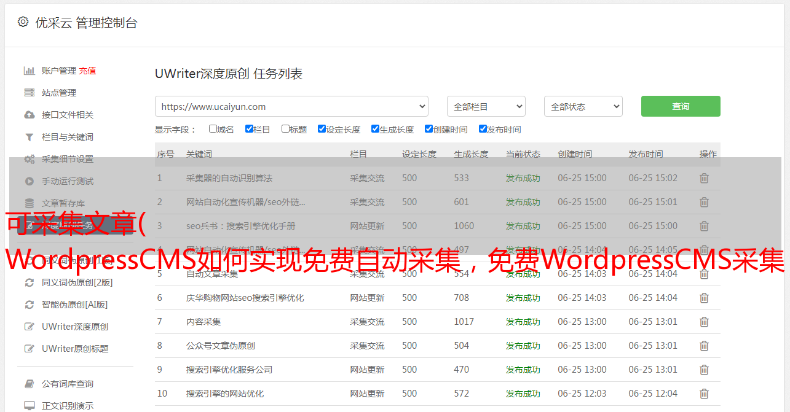
Task: Open 正文识别演示 in the sidebar
Action: tap(68, 406)
